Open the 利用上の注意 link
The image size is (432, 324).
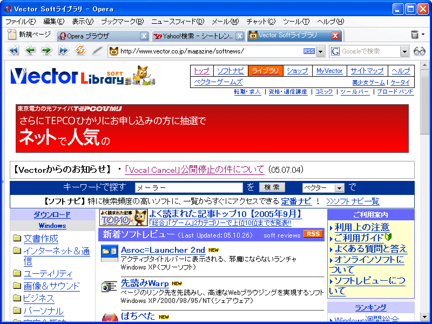(x=362, y=227)
